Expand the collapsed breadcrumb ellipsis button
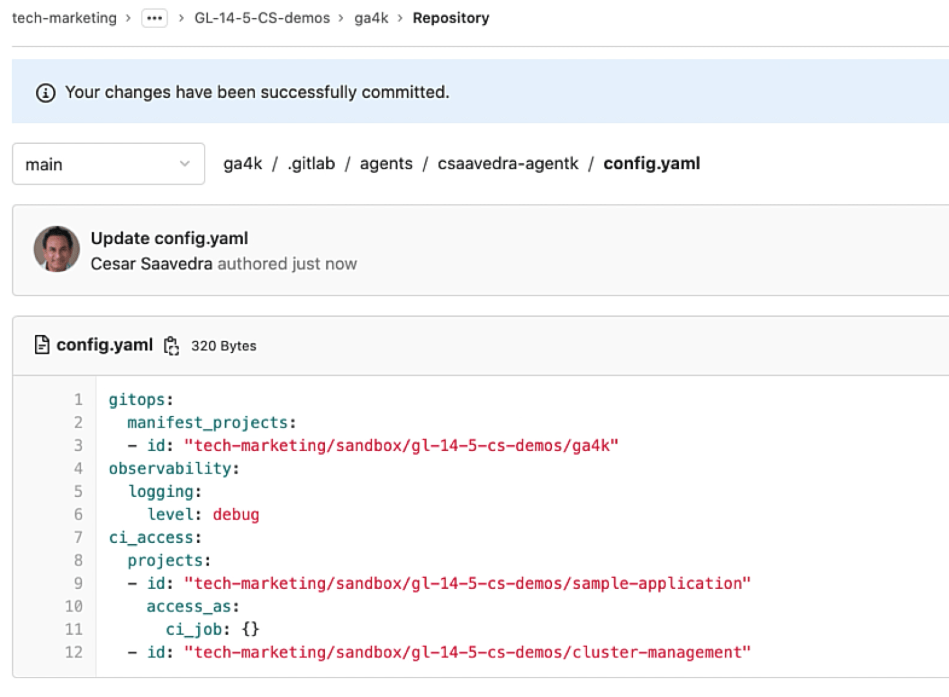The width and height of the screenshot is (949, 697). point(155,18)
